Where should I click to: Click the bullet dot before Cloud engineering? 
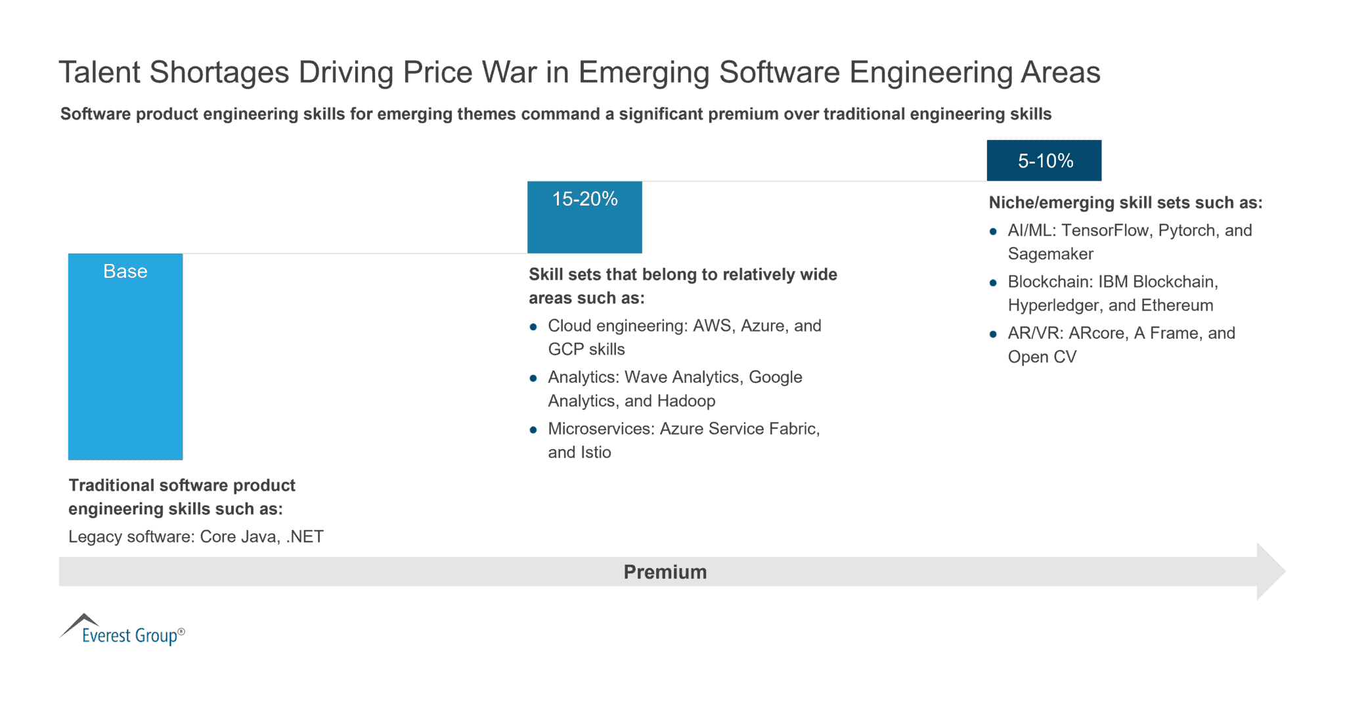click(533, 326)
